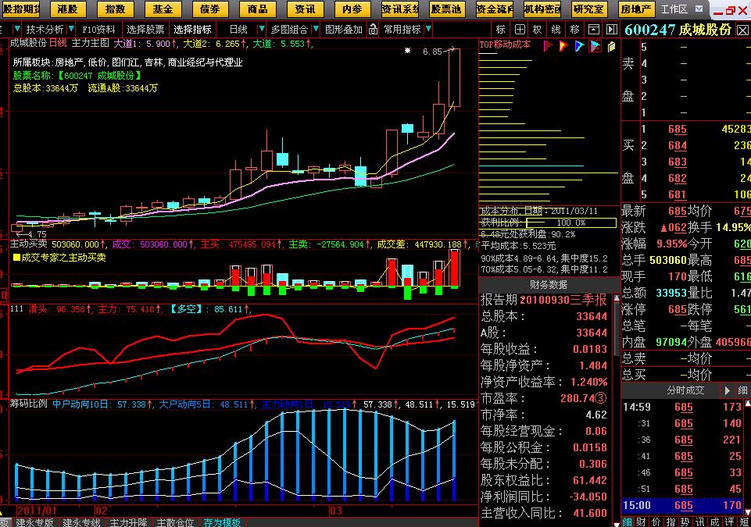Click the F10资料 button
The height and width of the screenshot is (527, 751).
(98, 30)
